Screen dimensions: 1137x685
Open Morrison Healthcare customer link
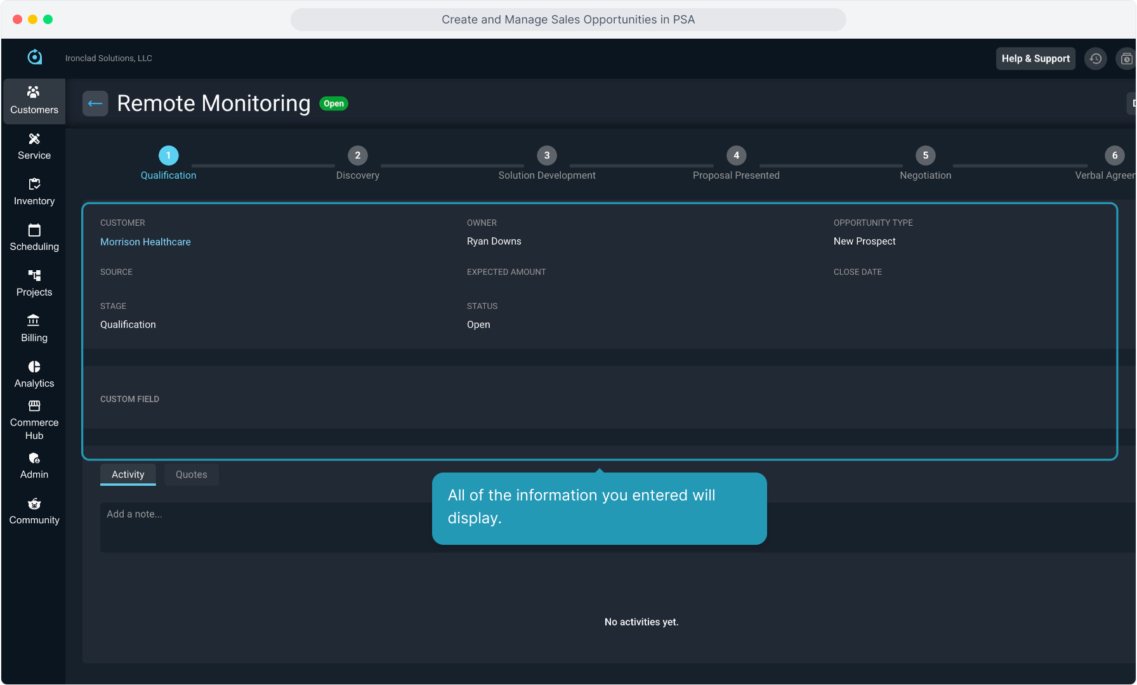(x=145, y=242)
